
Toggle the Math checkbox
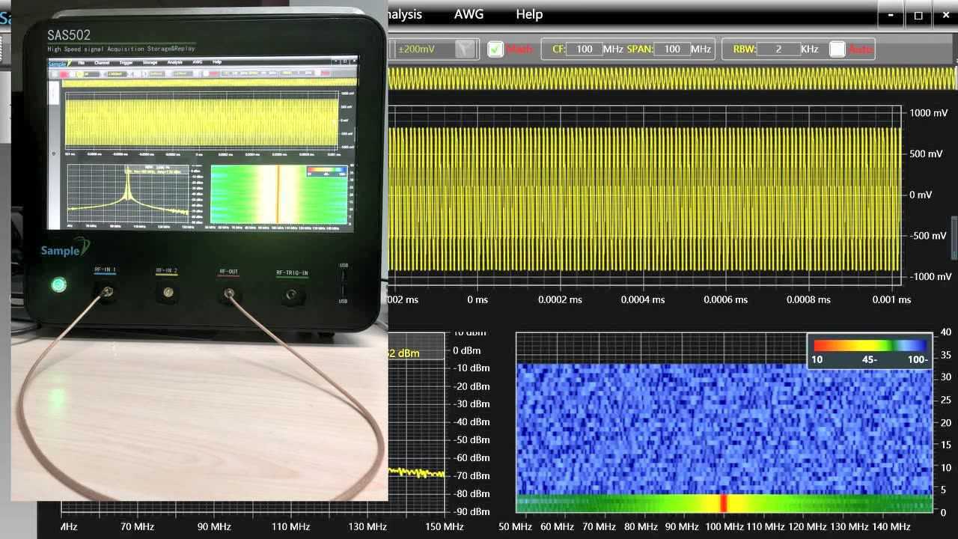495,49
